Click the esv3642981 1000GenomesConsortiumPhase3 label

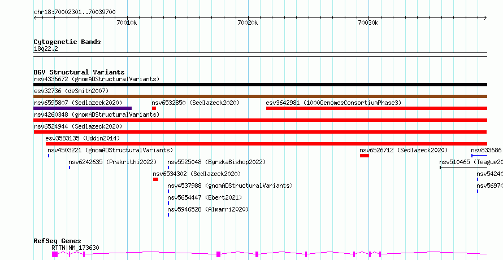tap(333, 103)
